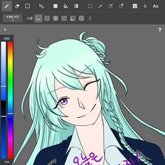165x165 pixels.
Task: Enable radial lines snap
Action: [x=73, y=18]
